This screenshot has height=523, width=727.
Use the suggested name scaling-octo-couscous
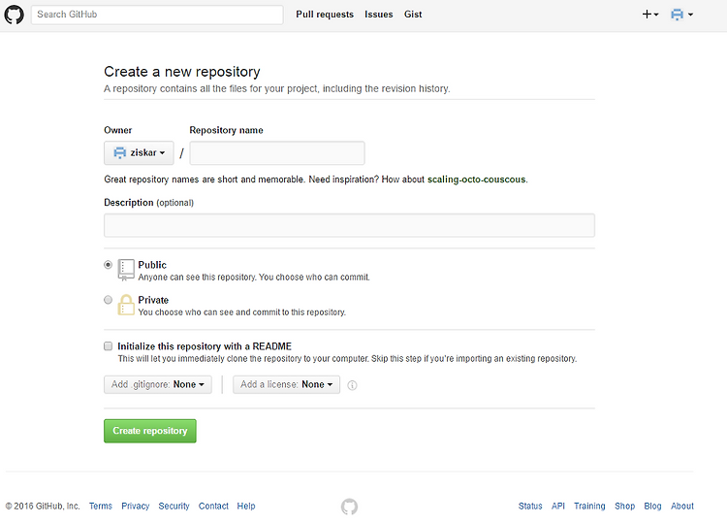(476, 180)
